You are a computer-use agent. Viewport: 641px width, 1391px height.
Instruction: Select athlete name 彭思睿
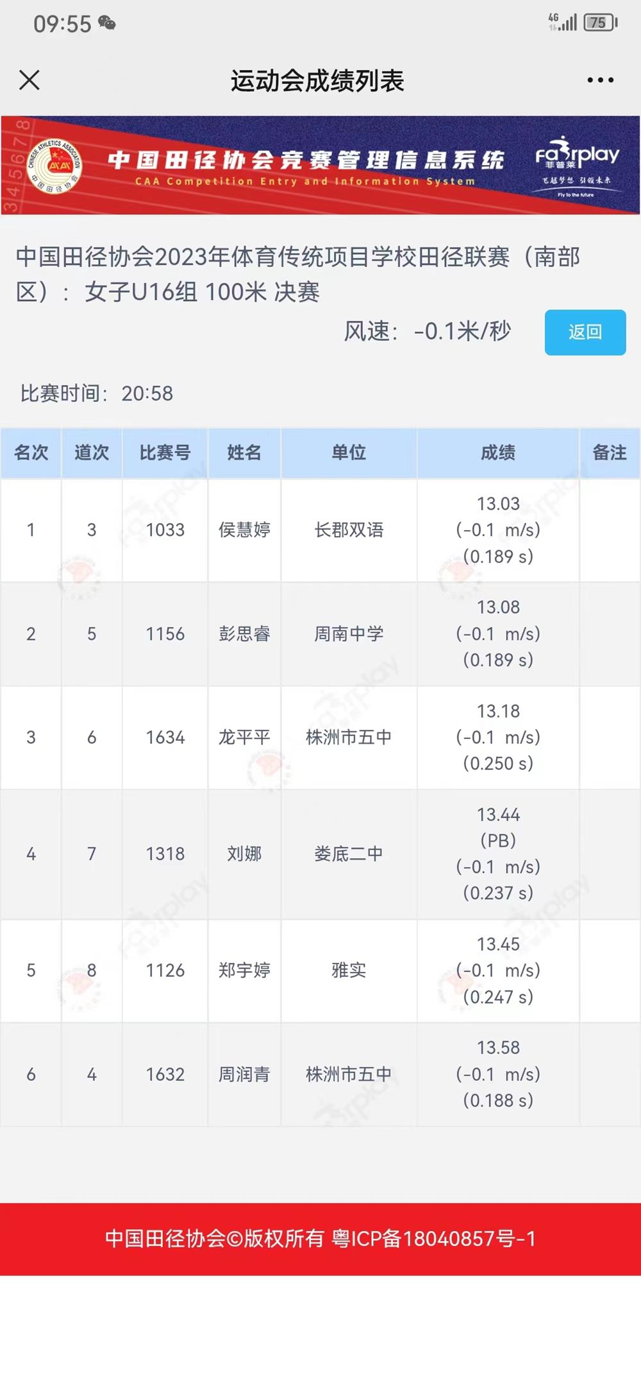(244, 634)
